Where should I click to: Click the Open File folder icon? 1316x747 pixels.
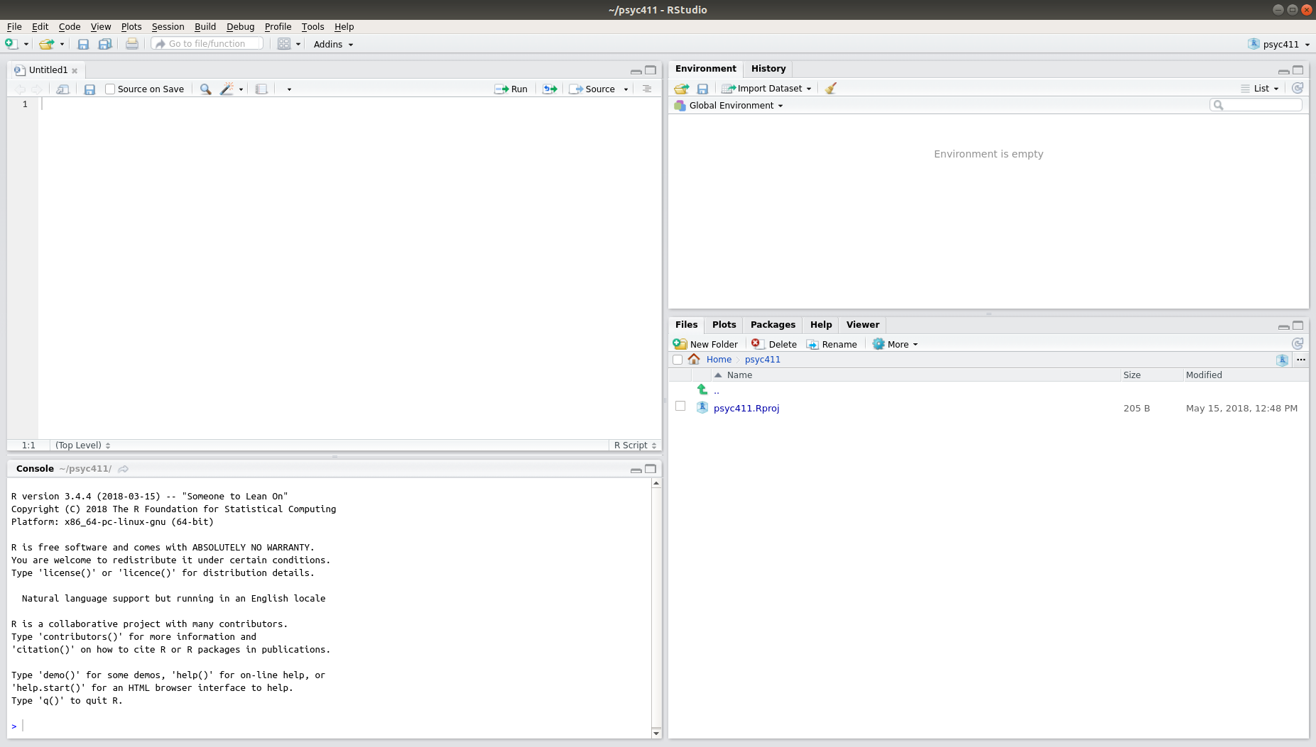(x=46, y=44)
